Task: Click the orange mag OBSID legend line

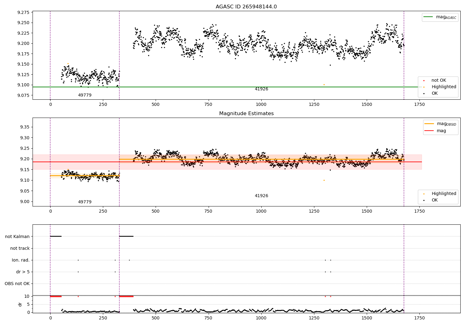Action: coord(429,124)
